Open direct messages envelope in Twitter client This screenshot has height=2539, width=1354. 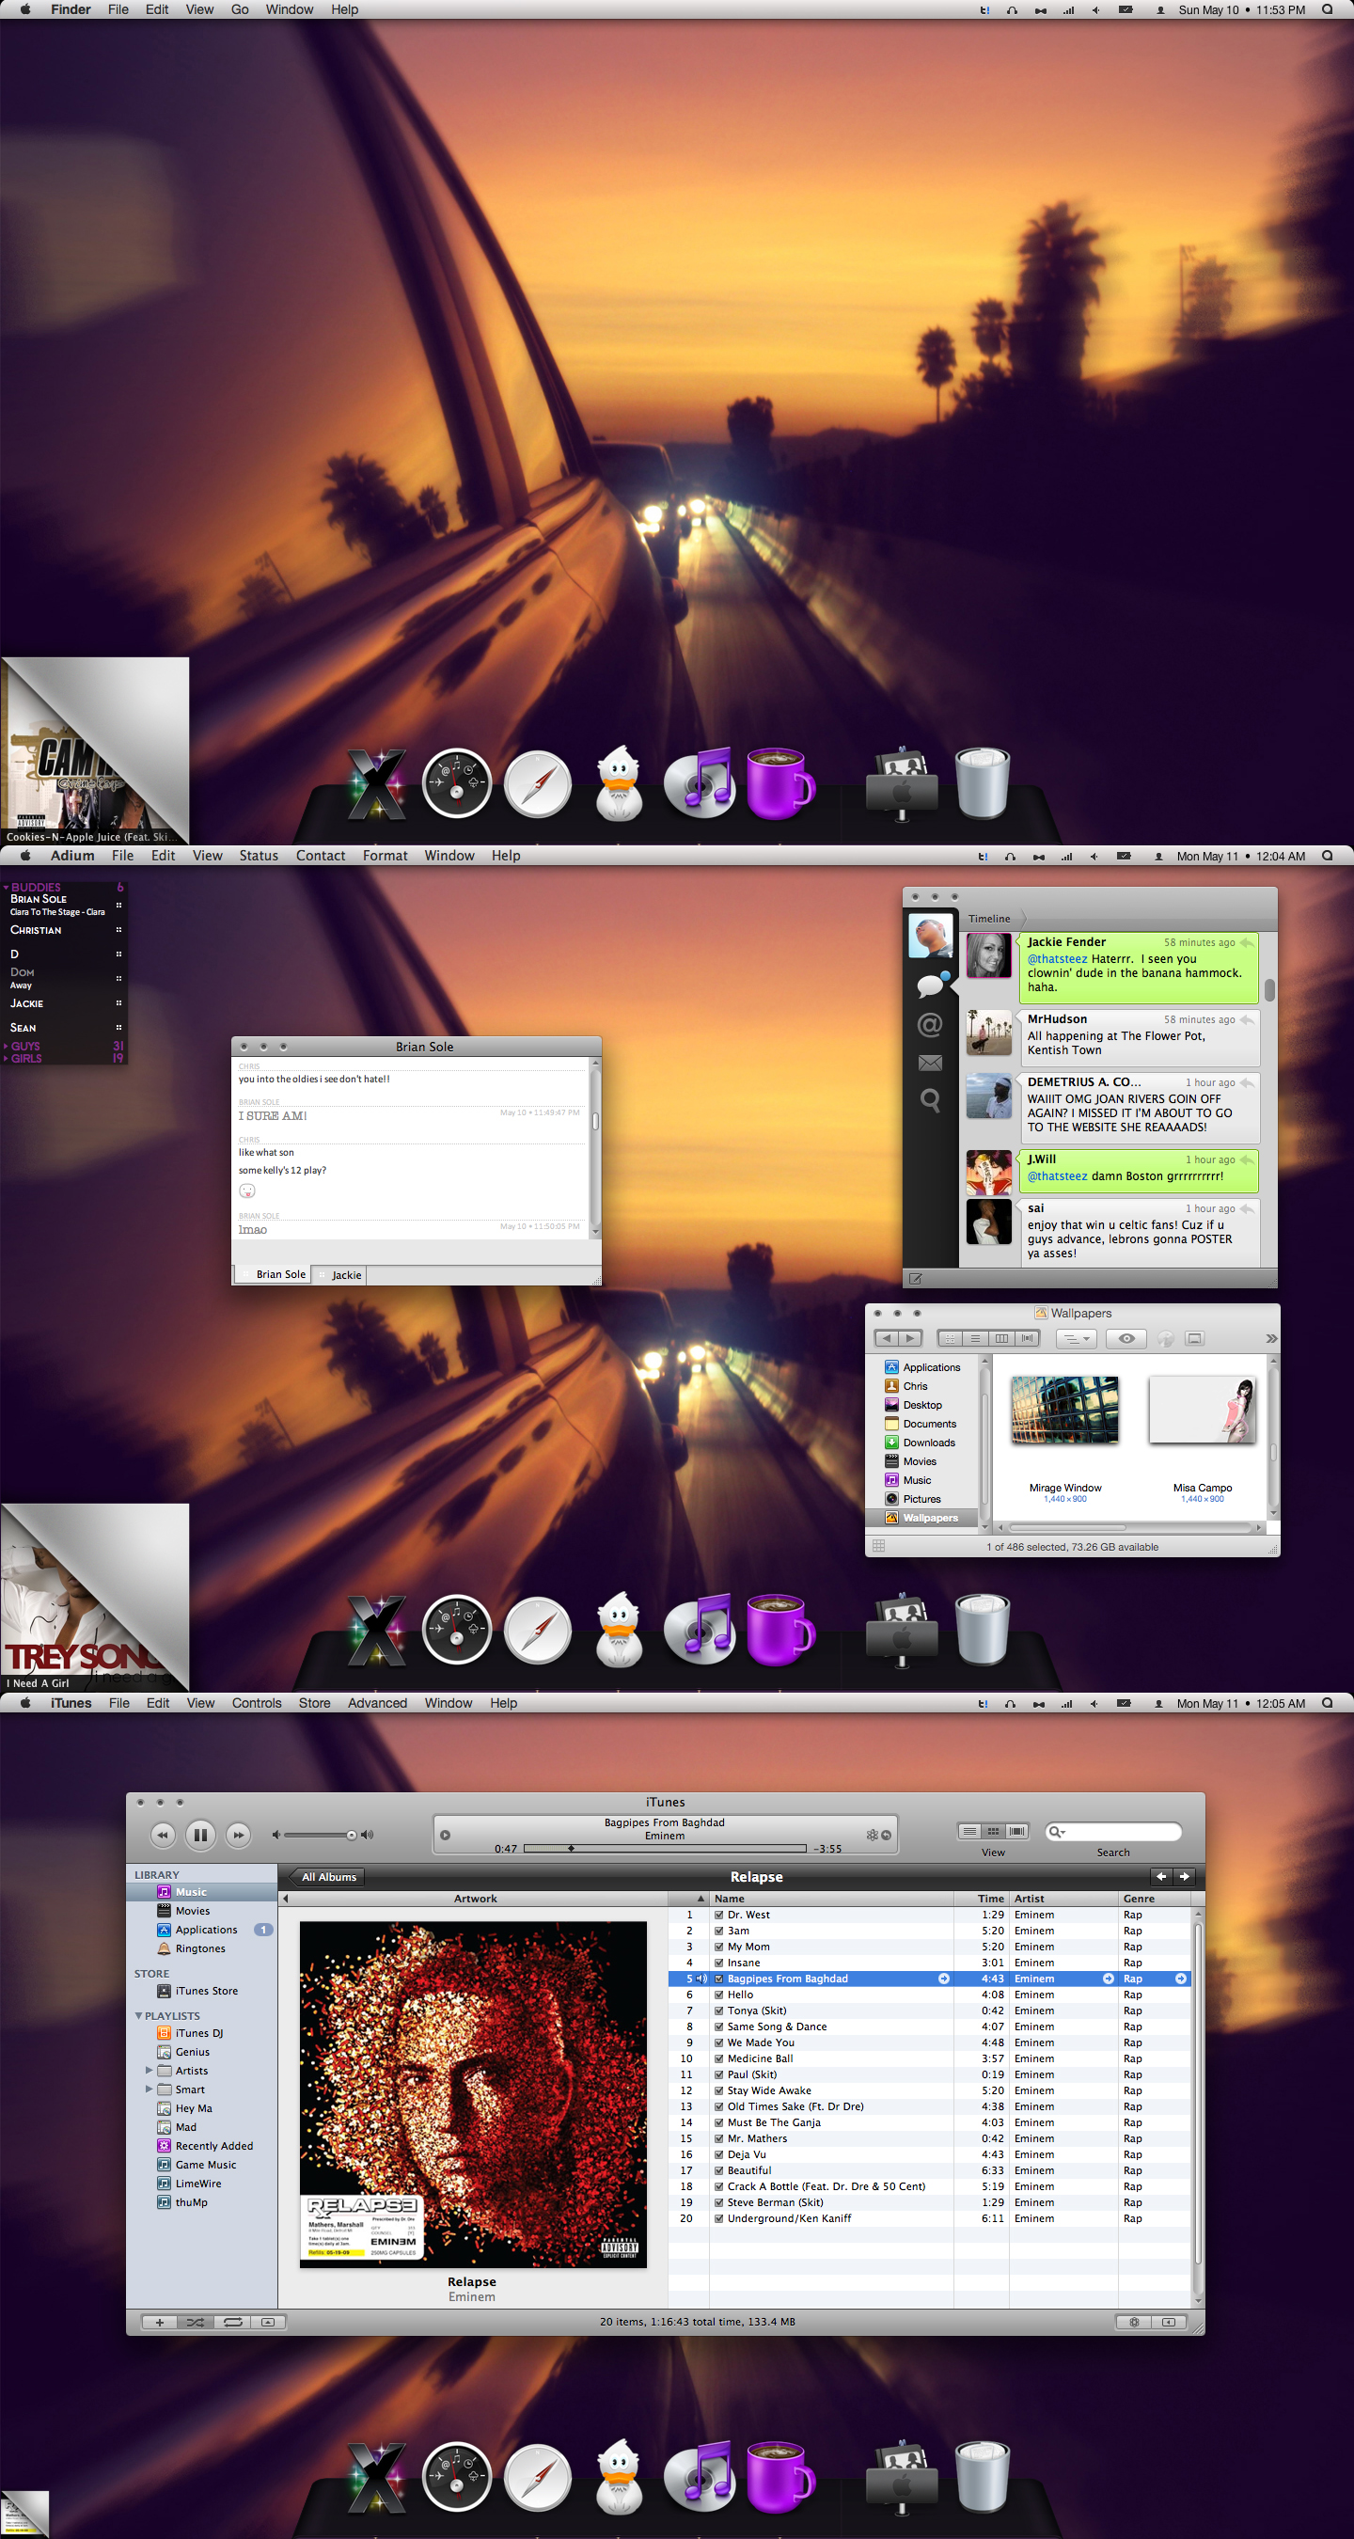click(x=929, y=1063)
